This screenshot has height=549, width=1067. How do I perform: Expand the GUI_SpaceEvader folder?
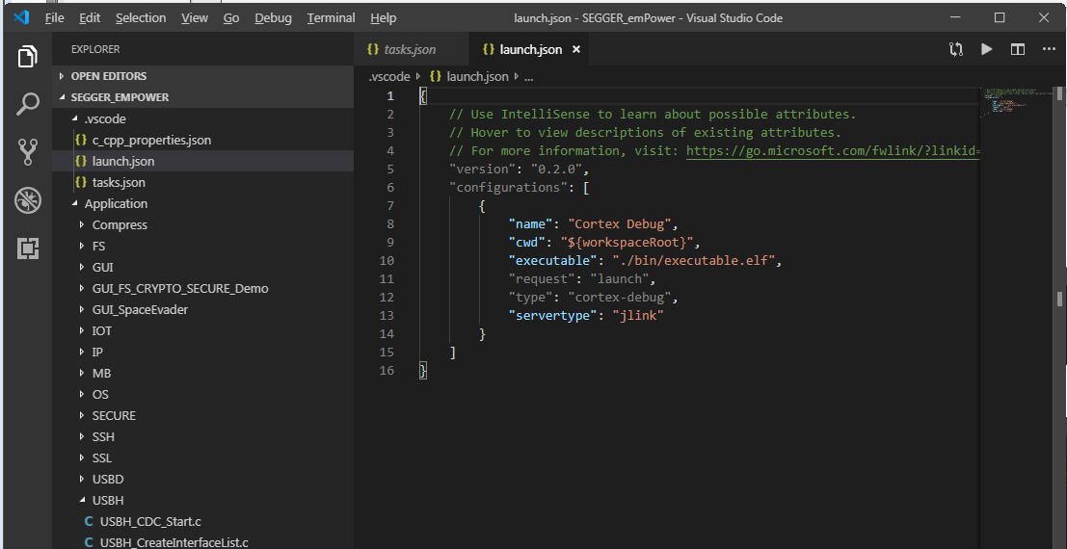140,309
